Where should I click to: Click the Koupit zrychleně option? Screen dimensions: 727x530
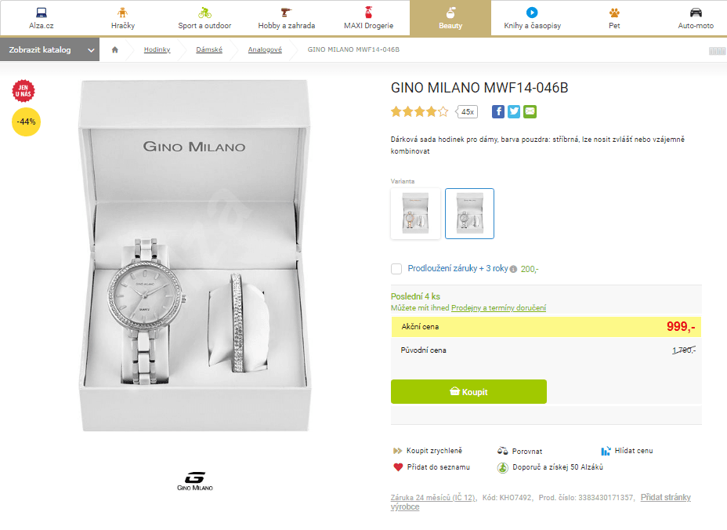tap(433, 451)
